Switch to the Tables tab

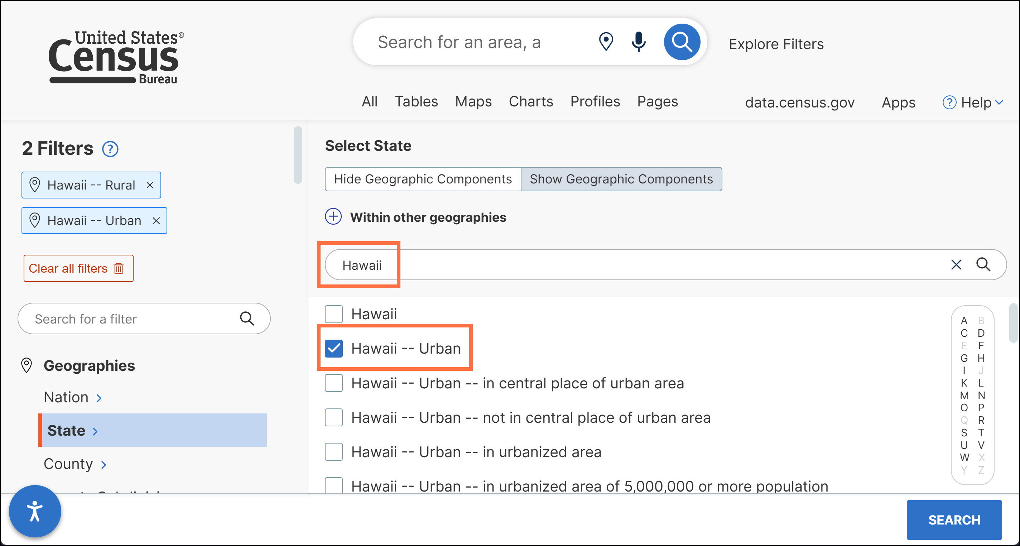pos(416,101)
